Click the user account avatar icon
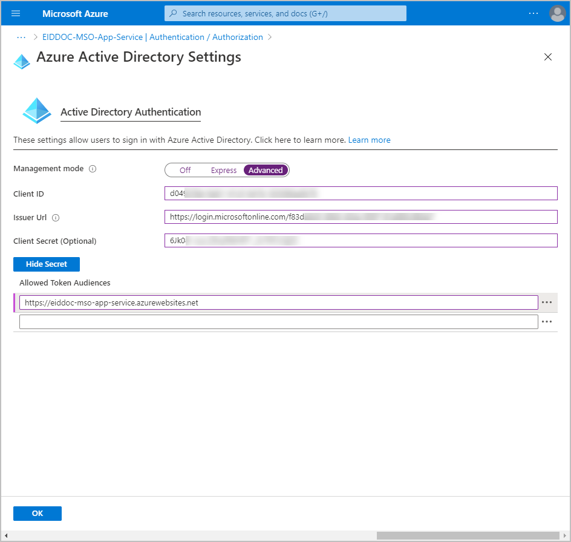 coord(557,13)
